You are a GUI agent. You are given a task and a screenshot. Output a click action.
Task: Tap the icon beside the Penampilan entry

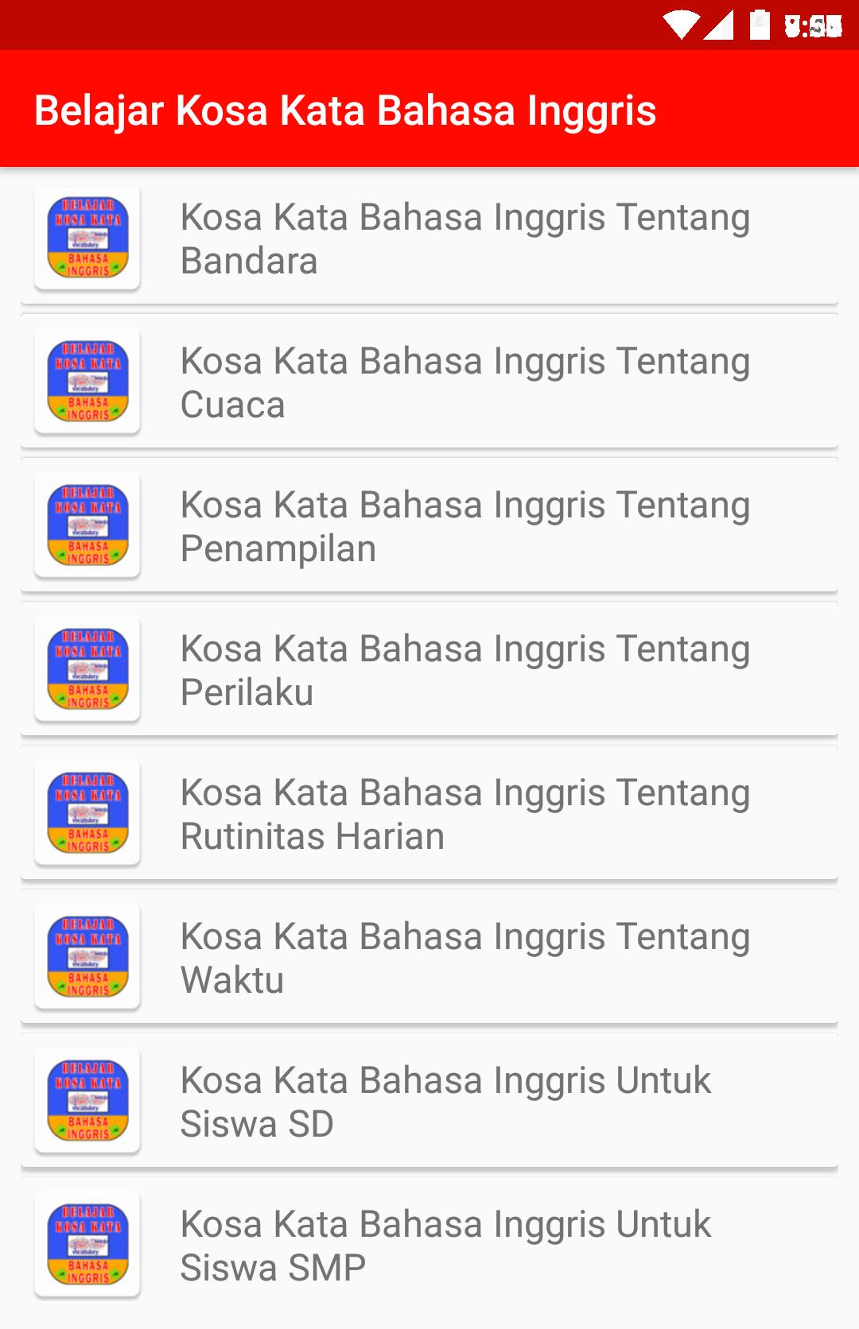[x=87, y=525]
